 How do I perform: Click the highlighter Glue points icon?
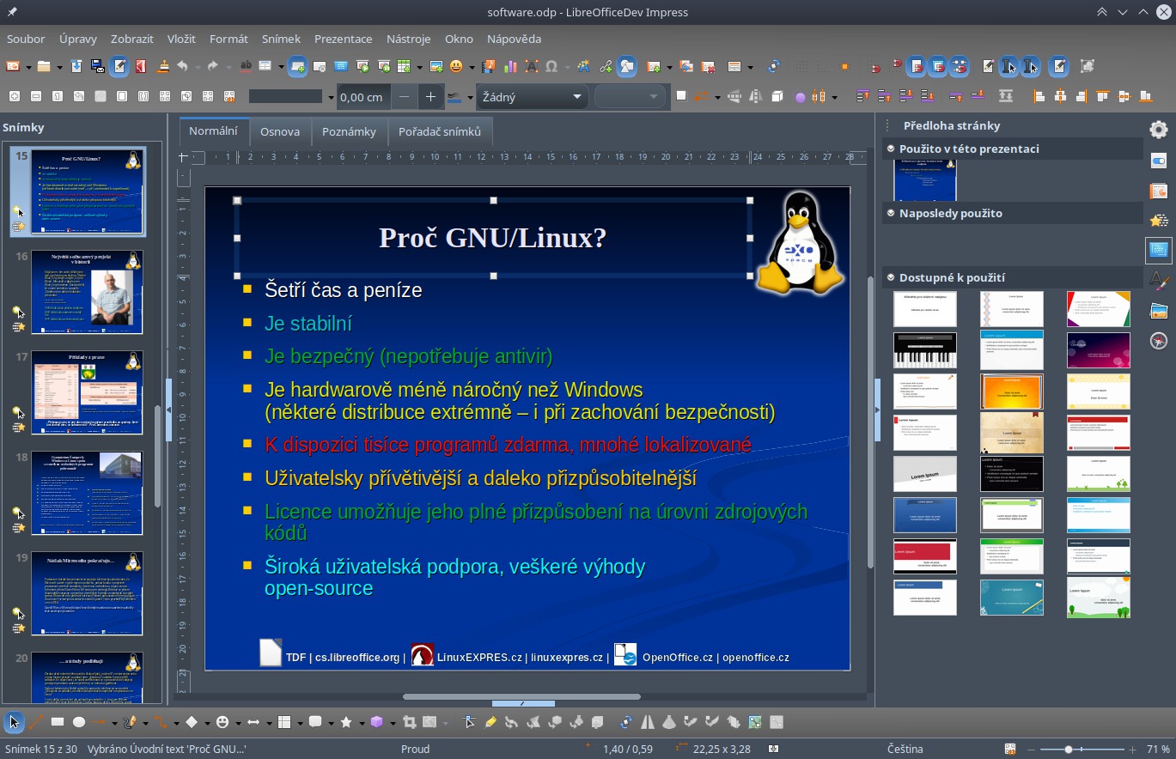(x=491, y=722)
